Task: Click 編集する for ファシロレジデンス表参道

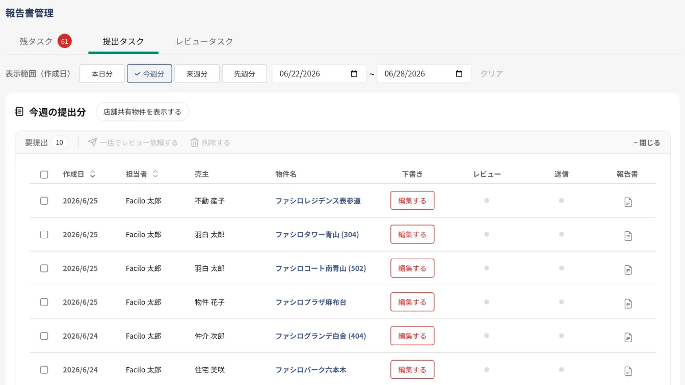Action: (x=412, y=201)
